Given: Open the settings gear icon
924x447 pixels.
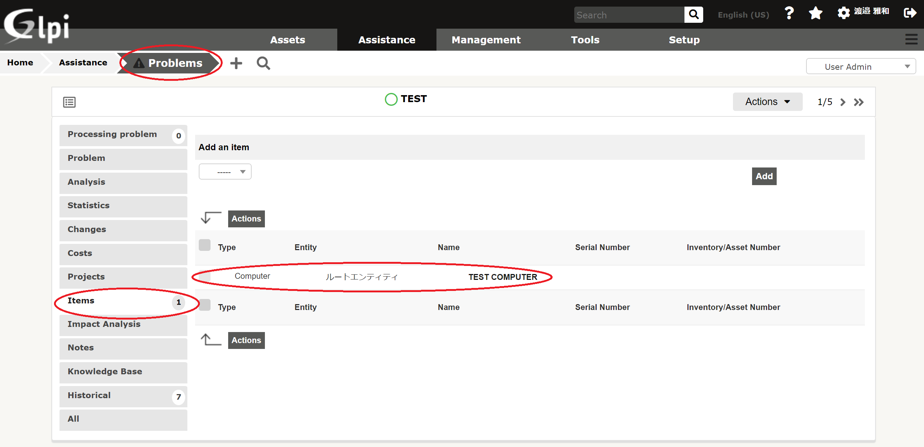Looking at the screenshot, I should [x=843, y=13].
